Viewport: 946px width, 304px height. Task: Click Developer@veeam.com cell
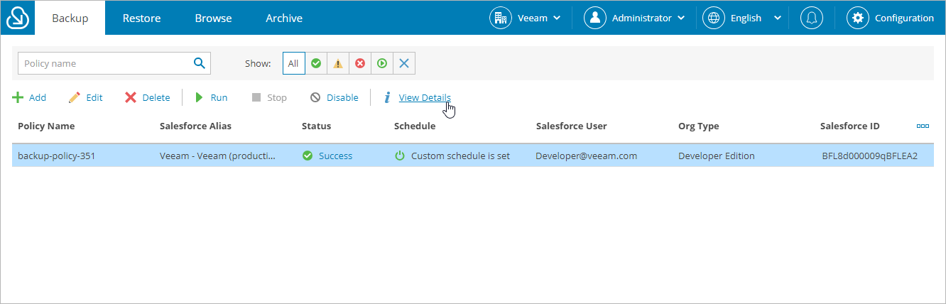pyautogui.click(x=587, y=156)
